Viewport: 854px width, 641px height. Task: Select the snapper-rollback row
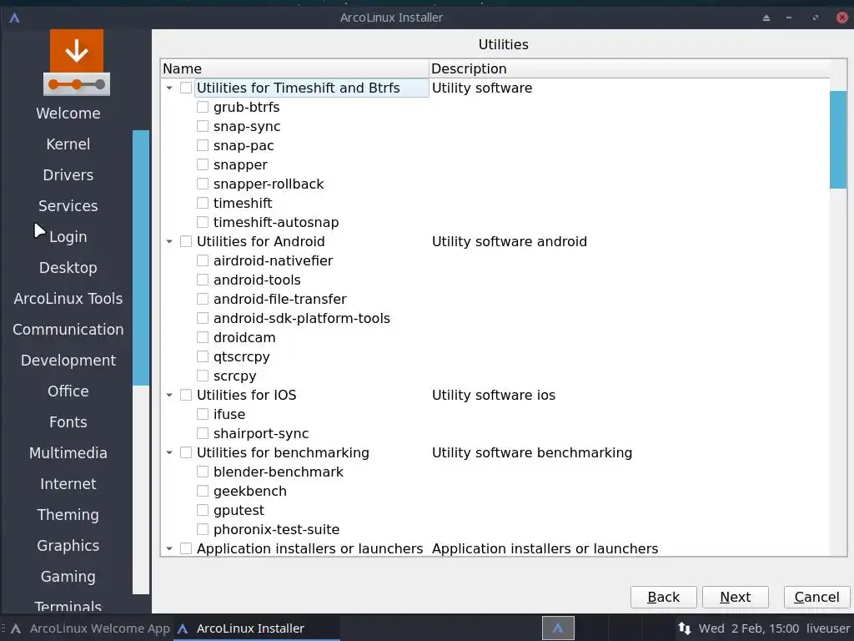pos(269,184)
